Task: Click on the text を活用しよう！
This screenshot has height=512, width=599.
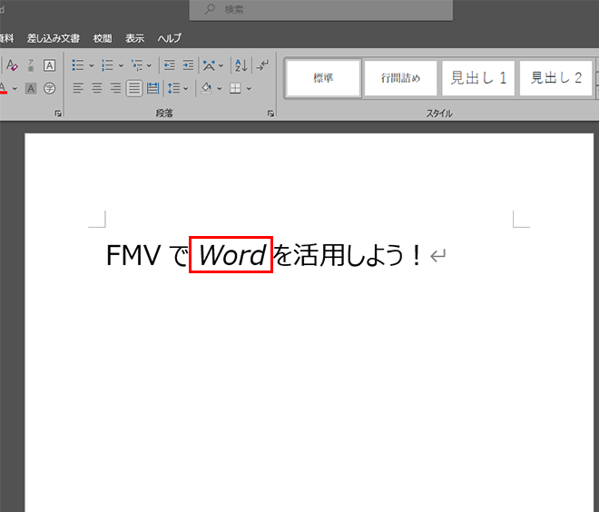Action: [x=348, y=255]
